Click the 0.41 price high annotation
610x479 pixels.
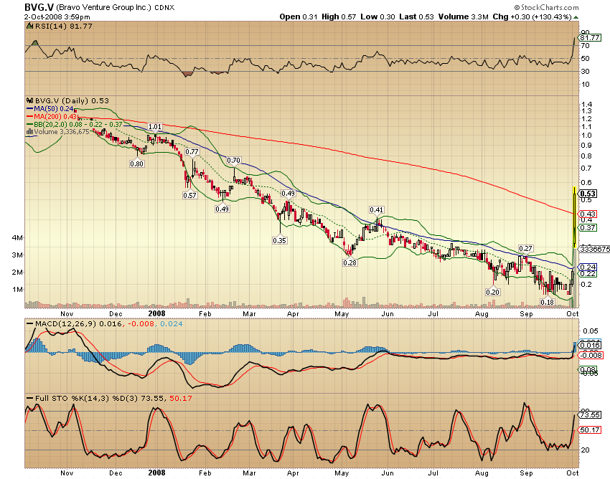tap(376, 210)
